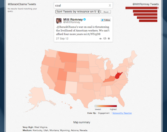Click the retweet icon on tweet
The width and height of the screenshot is (167, 132).
click(x=105, y=39)
